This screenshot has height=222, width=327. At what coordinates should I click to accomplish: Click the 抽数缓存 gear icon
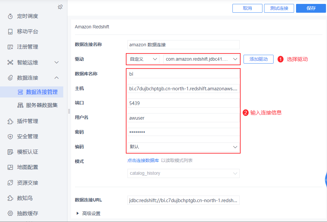pos(10,213)
